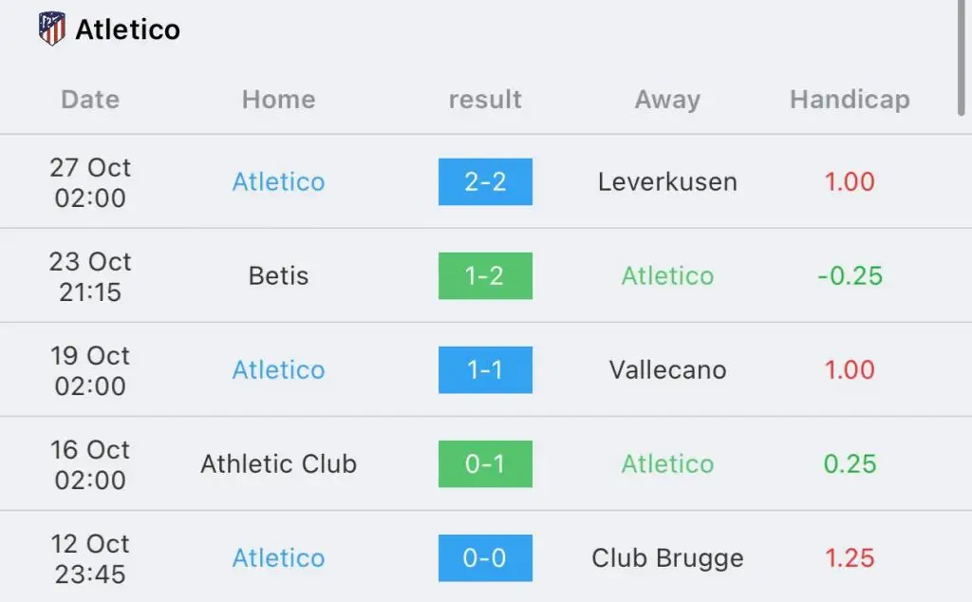
Task: Click the vertical scrollbar thumb
Action: [962, 57]
